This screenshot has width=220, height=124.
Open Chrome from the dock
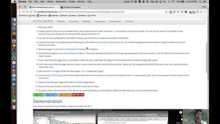pos(14,24)
